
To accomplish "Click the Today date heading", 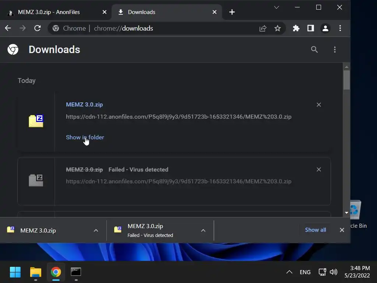I will point(27,81).
